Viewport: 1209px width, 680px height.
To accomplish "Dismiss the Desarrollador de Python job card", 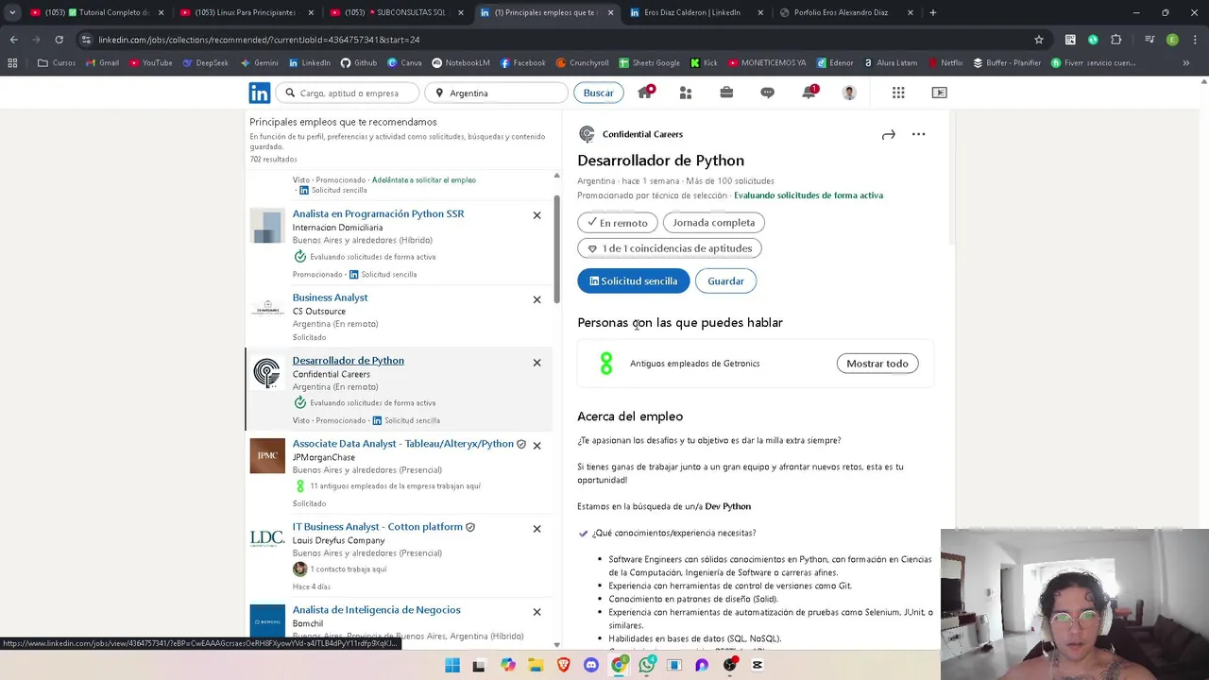I will 536,363.
